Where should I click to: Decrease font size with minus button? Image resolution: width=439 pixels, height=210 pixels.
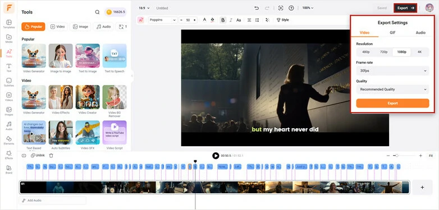(181, 20)
